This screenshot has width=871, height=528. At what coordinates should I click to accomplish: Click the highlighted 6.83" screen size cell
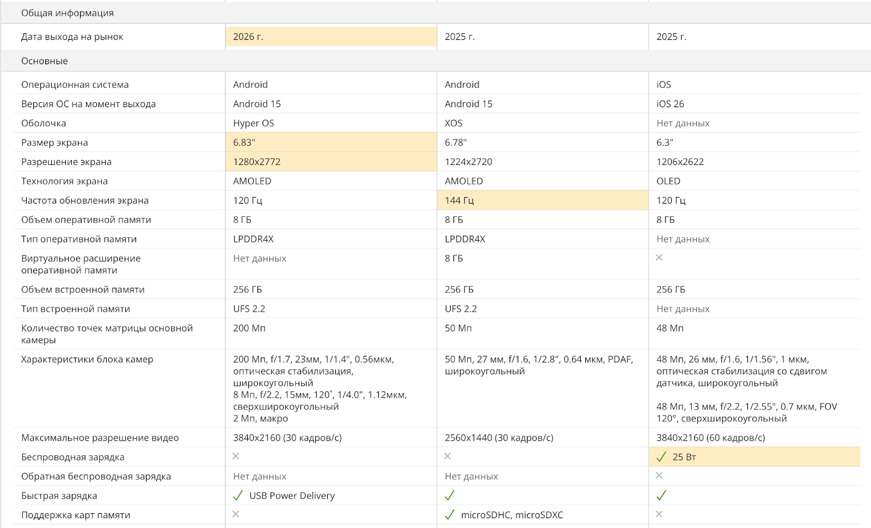point(331,143)
